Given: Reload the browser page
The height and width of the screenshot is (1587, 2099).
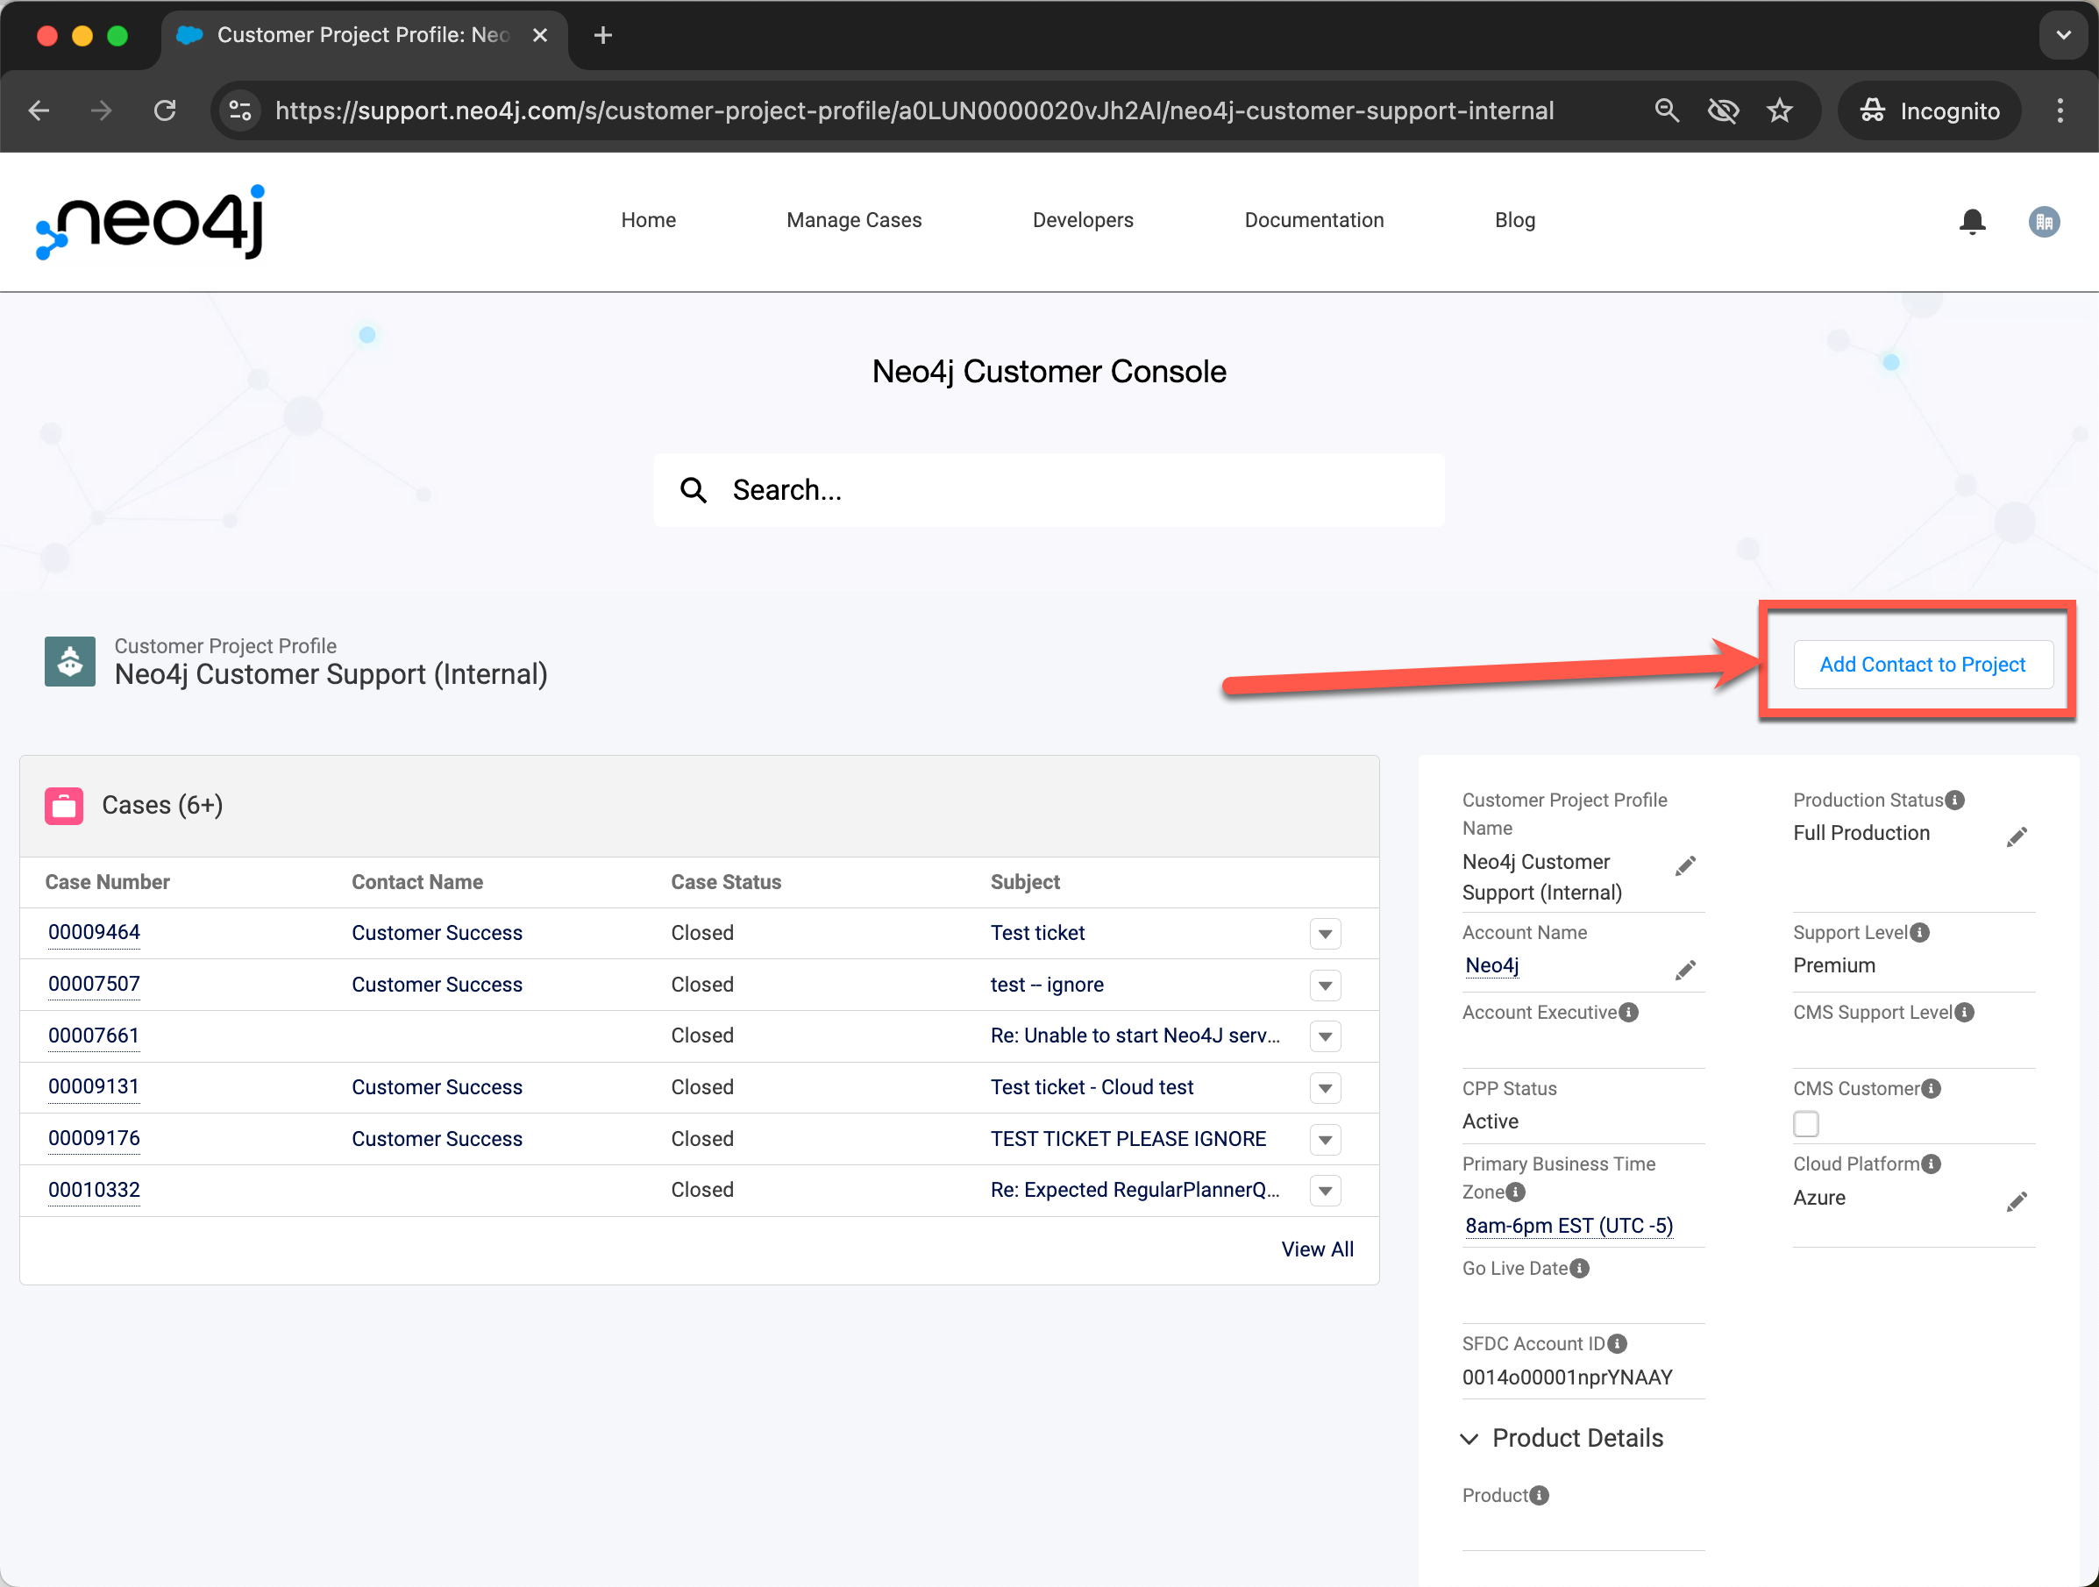Looking at the screenshot, I should (x=165, y=111).
